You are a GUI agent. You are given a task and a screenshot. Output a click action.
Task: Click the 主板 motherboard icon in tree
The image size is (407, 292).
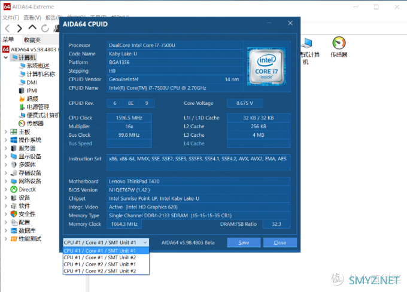(14, 132)
